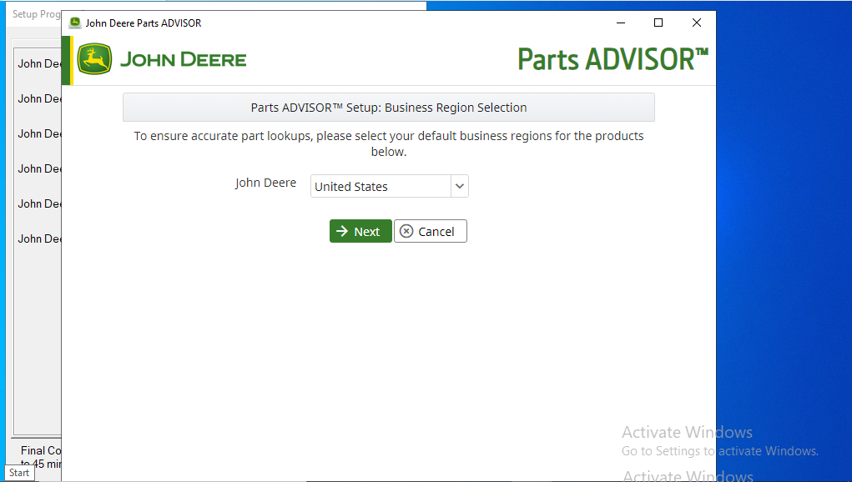The image size is (852, 482).
Task: Focus the Setup Program window title behind
Action: (x=35, y=14)
